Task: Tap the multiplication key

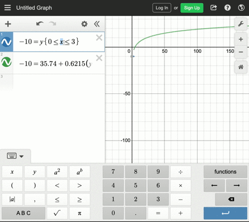Action: point(181,185)
